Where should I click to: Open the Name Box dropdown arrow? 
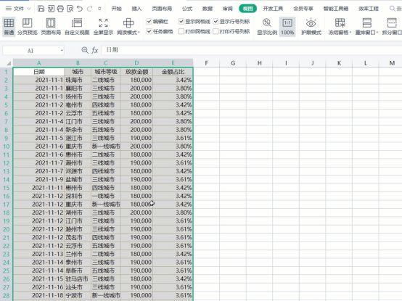[62, 51]
